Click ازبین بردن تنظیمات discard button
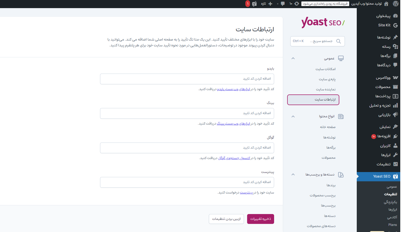This screenshot has height=232, width=402. click(x=226, y=219)
